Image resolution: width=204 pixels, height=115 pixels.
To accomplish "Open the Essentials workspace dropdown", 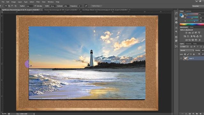I will (x=198, y=6).
